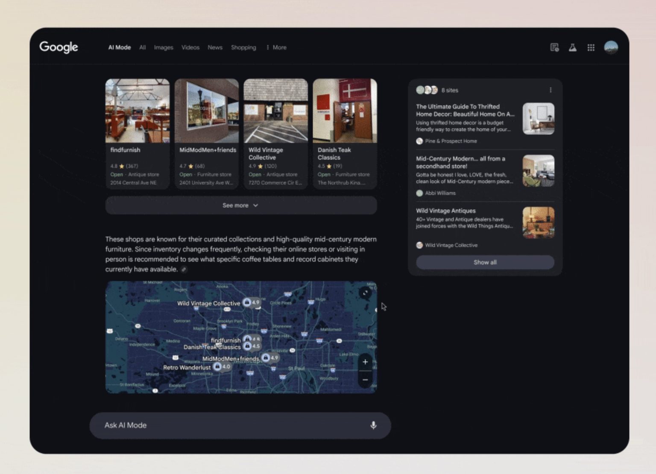This screenshot has width=656, height=474.
Task: Click the Wild Vintage Antiques article thumbnail
Action: 539,223
